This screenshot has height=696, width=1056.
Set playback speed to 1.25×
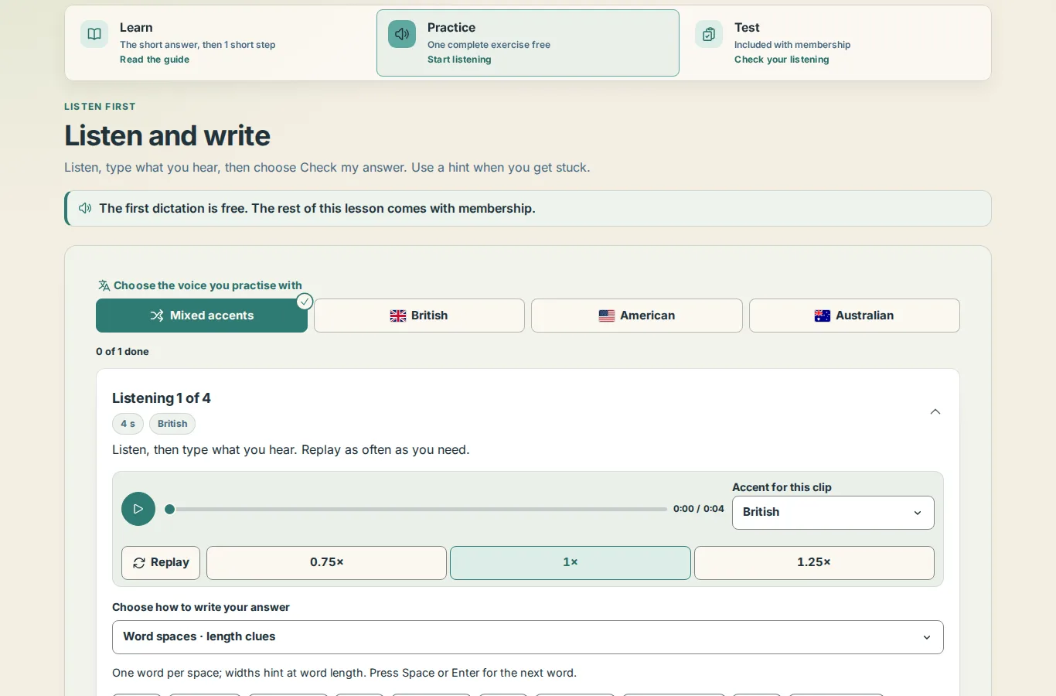tap(814, 563)
